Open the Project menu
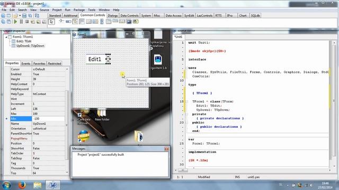Screen dimensions: 339x190 tap(57, 10)
